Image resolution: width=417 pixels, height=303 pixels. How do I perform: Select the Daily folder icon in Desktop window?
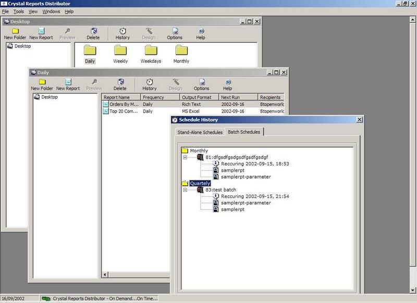[90, 50]
